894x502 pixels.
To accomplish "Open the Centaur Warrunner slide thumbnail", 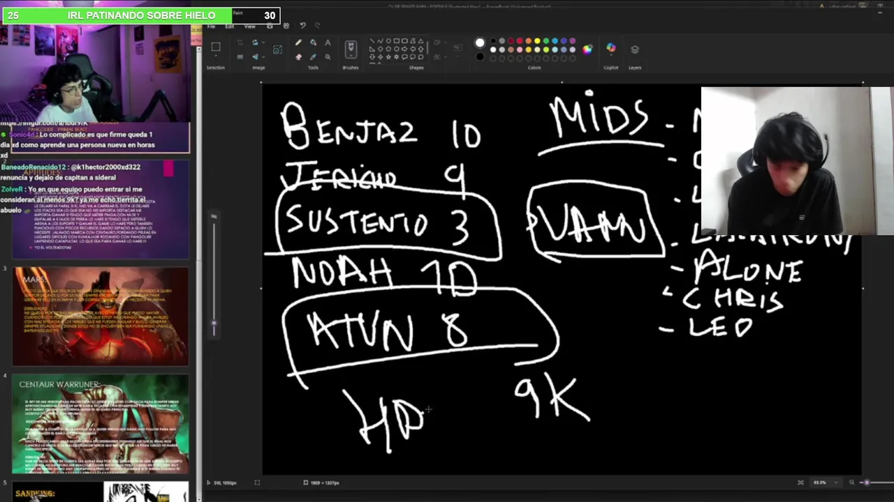I will click(x=101, y=425).
